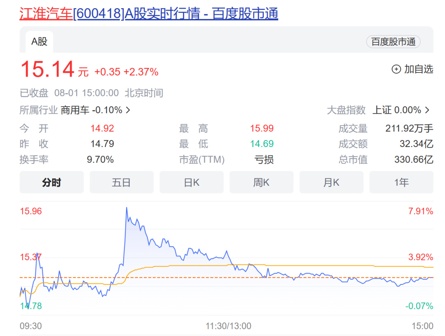Click the intraday price peak on chart
Screen dimensions: 445x336
[126, 208]
